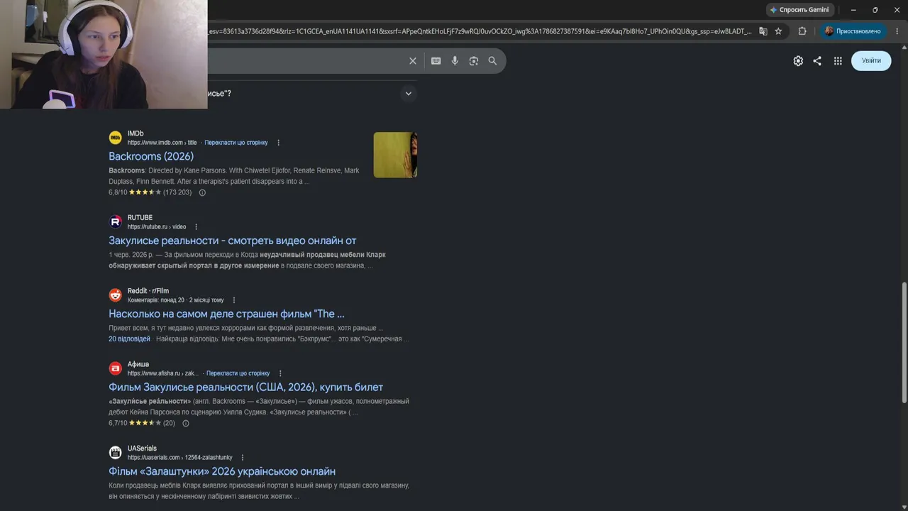Click Перекласти цю сторінку for the IMDb result
The width and height of the screenshot is (908, 511).
[x=236, y=143]
